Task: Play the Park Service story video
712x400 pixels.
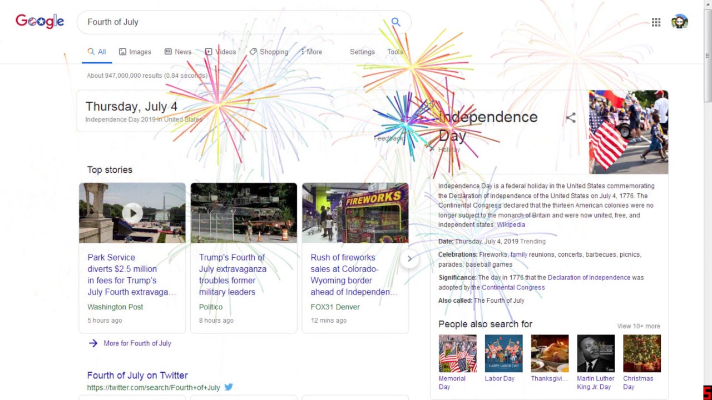Action: 132,213
